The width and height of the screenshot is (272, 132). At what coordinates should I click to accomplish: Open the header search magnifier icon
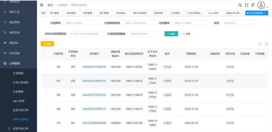point(240,5)
